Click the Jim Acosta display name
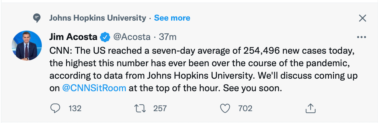 click(x=73, y=37)
